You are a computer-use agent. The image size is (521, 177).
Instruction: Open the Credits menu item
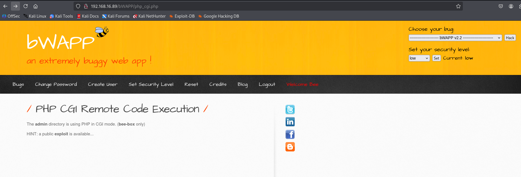218,84
